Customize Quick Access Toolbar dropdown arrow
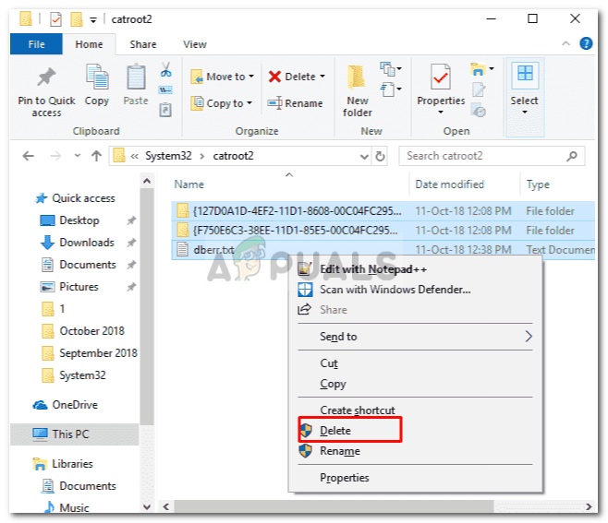Screen dimensions: 608x523 coord(93,19)
